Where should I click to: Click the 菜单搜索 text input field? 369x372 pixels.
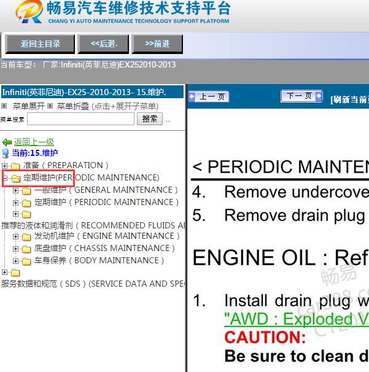click(81, 118)
